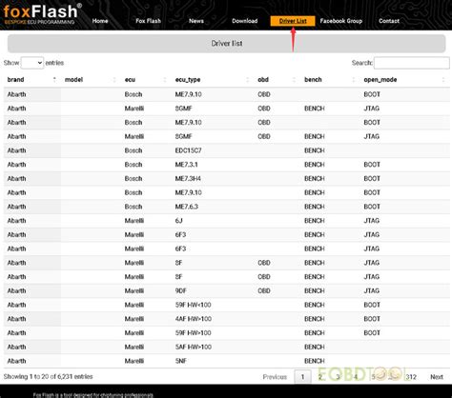Screen dimensions: 452x398
Task: Click Abarth in the 5NF row
Action: click(16, 361)
